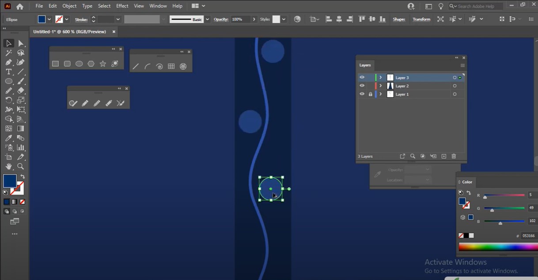
Task: Open the Effect menu
Action: (122, 6)
